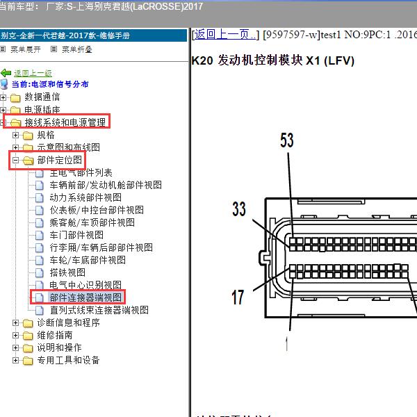This screenshot has height=417, width=417.
Task: Open 仪表板/中控台部件视图
Action: [97, 210]
